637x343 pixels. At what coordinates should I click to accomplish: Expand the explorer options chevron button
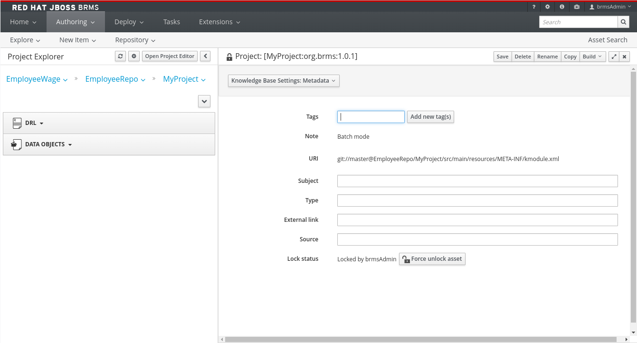[204, 101]
